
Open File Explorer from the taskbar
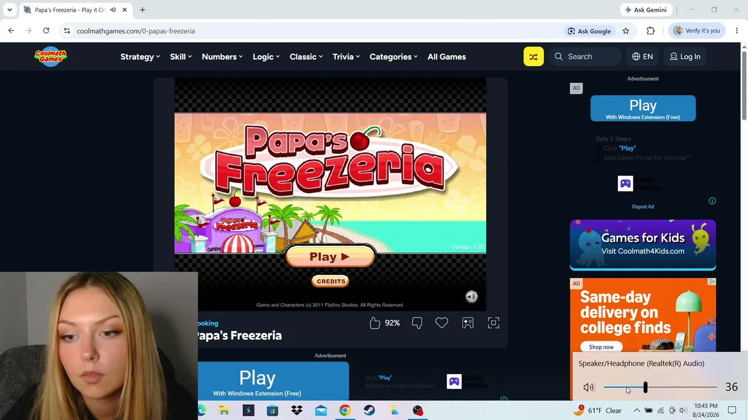coord(224,411)
